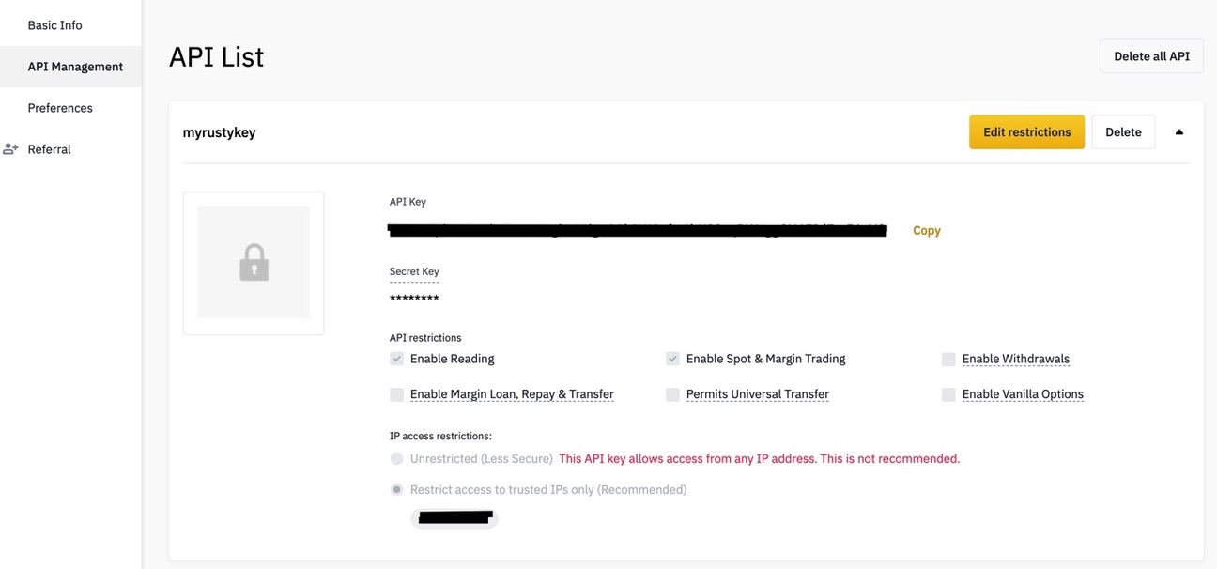
Task: Select Restrict access to trusted IPs only
Action: pyautogui.click(x=396, y=489)
